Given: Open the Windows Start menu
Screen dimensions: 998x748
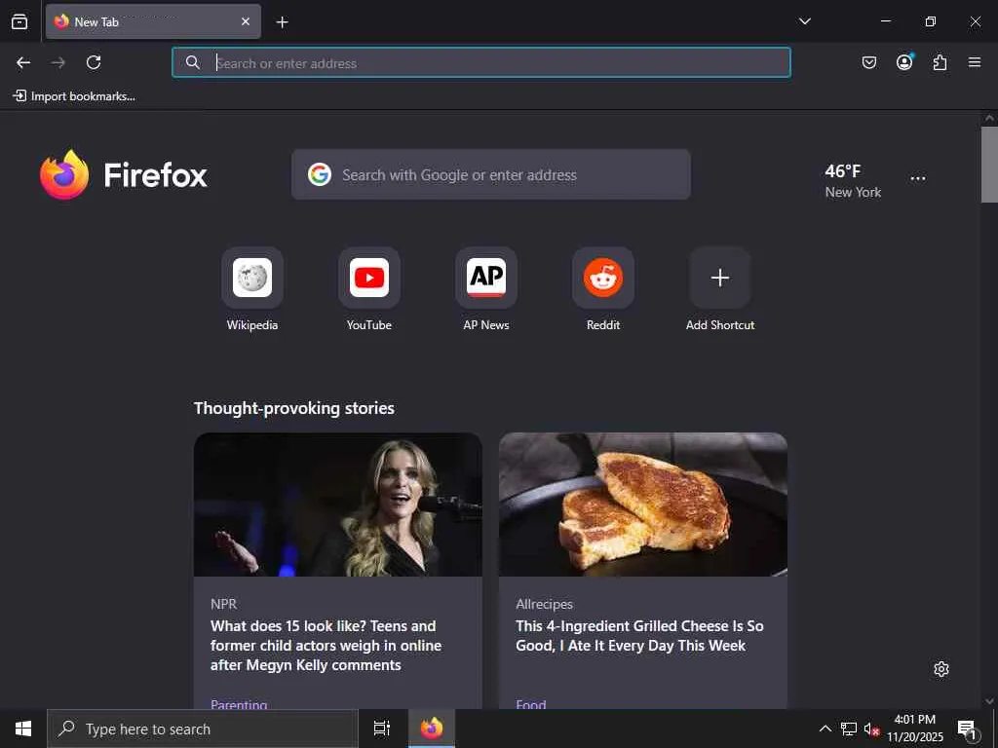Looking at the screenshot, I should 23,729.
